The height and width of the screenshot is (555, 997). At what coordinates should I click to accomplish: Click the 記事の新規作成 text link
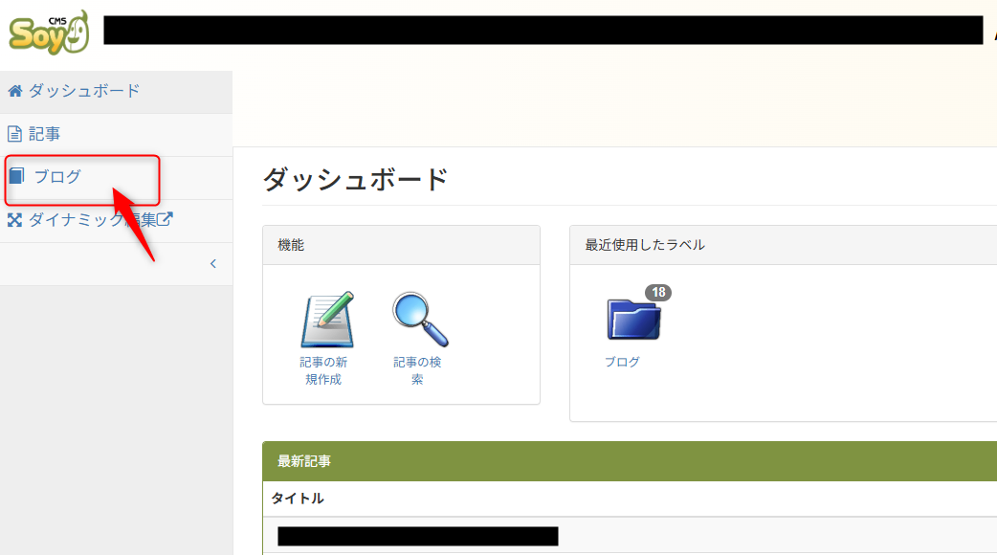pos(323,370)
